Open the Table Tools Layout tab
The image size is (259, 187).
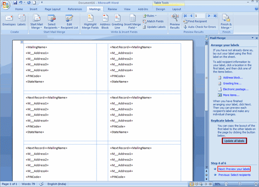[177, 9]
